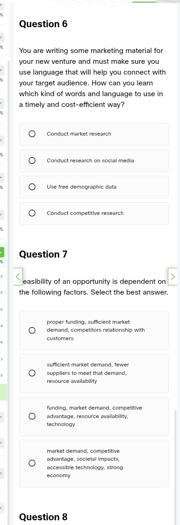Pick radio for 'funding, market demand, competitive advantage'
Image resolution: width=180 pixels, height=525 pixels.
click(x=32, y=416)
